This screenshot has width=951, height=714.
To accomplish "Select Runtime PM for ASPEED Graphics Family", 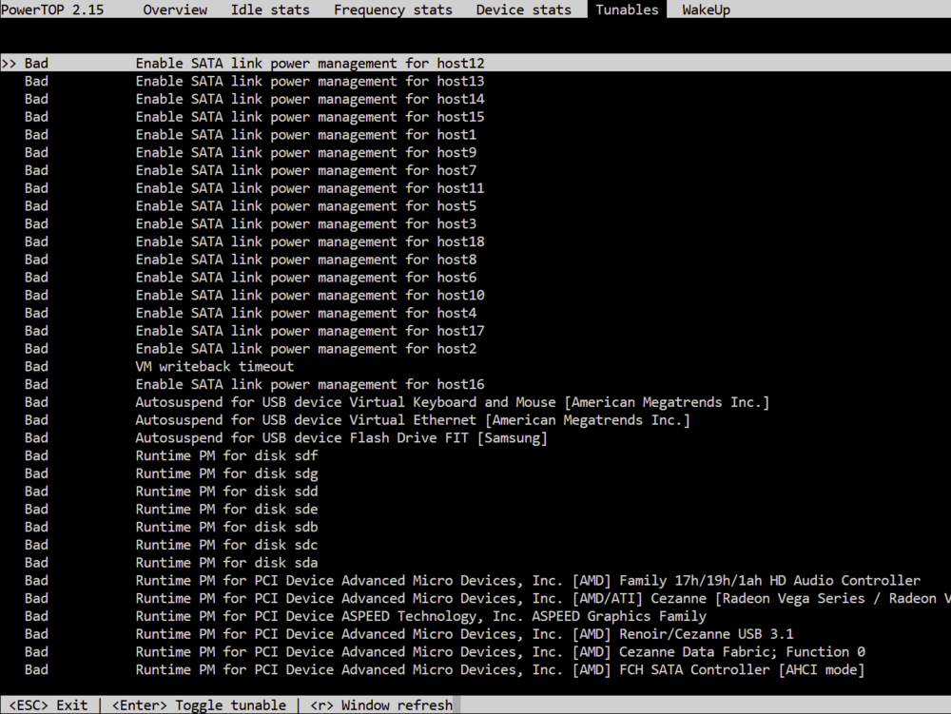I will (421, 616).
